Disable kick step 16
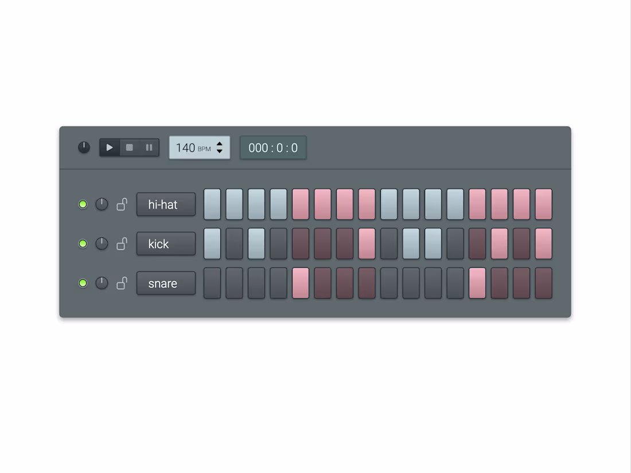631x473 pixels. click(x=544, y=244)
